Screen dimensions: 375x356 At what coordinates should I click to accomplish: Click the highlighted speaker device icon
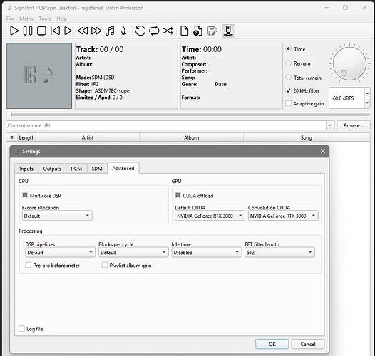tap(228, 31)
